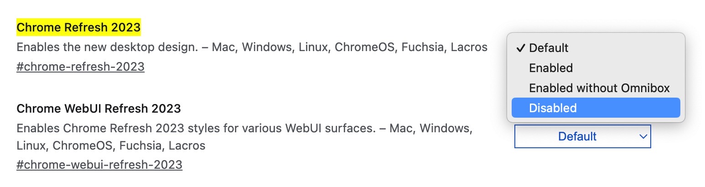The height and width of the screenshot is (187, 705).
Task: Click the checkmark icon beside Default
Action: coord(521,48)
